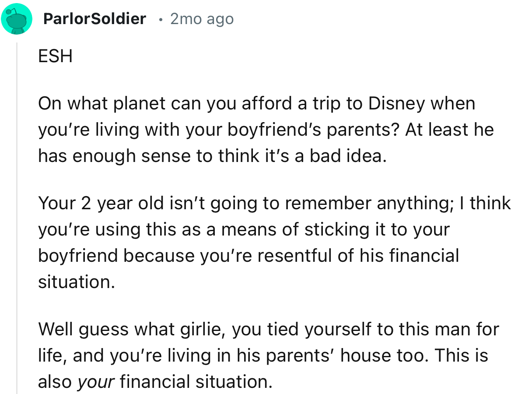
Task: Click the '2mo ago' timestamp link
Action: click(x=202, y=18)
